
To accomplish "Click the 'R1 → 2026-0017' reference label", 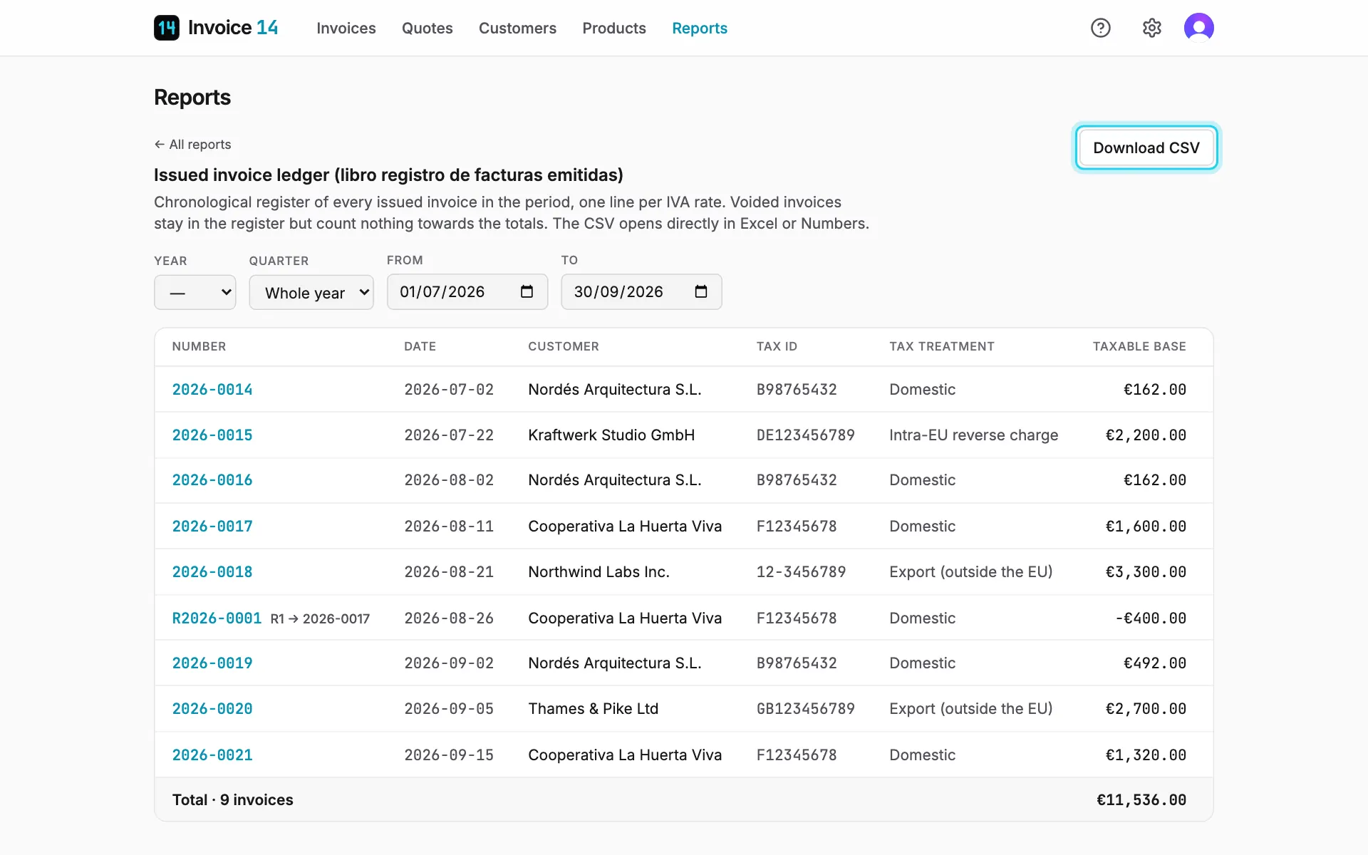I will 320,618.
